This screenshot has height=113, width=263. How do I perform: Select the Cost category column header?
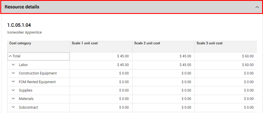click(39, 46)
